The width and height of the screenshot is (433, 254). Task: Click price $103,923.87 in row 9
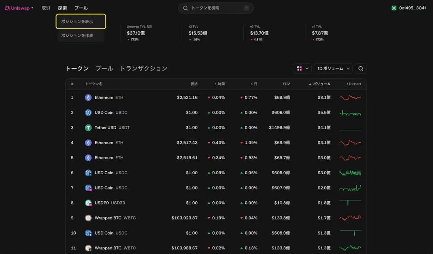click(x=184, y=218)
